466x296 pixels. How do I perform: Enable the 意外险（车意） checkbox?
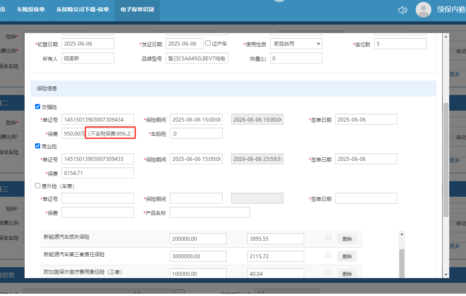(38, 186)
